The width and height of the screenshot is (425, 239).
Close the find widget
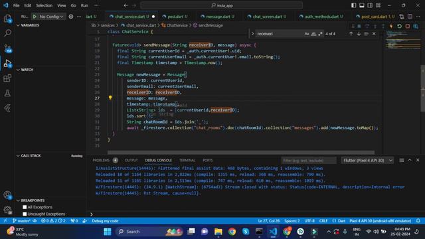[x=374, y=34]
